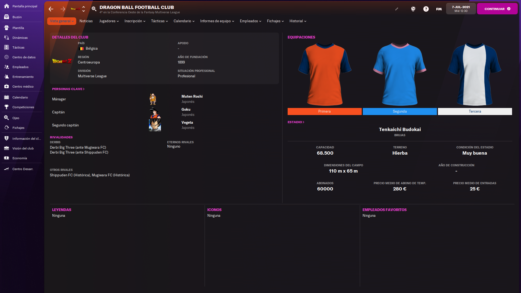This screenshot has width=521, height=293.
Task: Open Ojeo scouting magnifier icon
Action: coord(7,118)
